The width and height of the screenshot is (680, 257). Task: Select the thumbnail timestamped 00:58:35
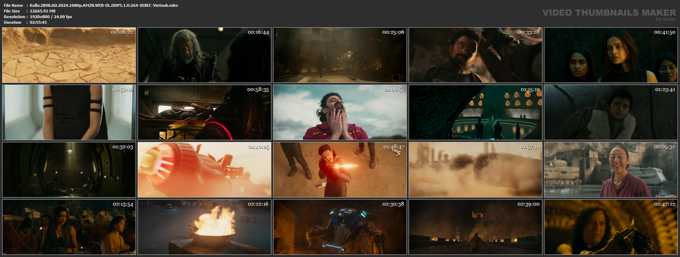point(204,112)
